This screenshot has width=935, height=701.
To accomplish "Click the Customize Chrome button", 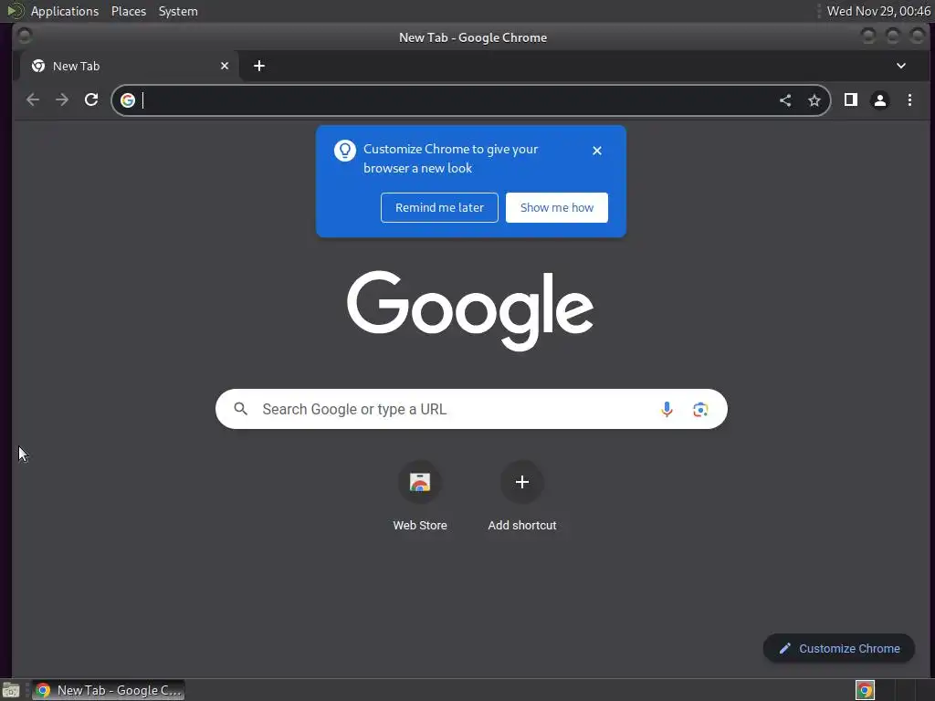I will (838, 649).
